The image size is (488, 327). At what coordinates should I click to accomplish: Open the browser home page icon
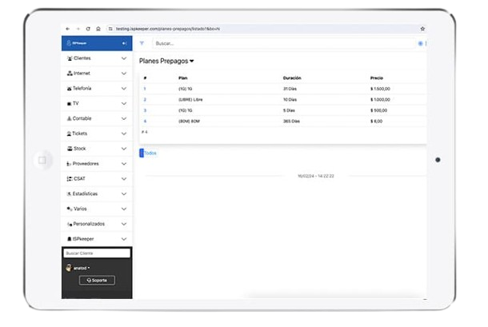98,29
